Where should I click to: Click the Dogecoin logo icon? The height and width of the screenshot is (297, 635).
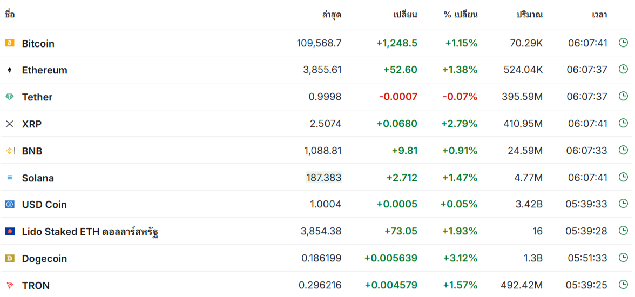[x=9, y=258]
